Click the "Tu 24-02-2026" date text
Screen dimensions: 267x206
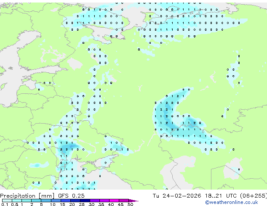(x=177, y=196)
